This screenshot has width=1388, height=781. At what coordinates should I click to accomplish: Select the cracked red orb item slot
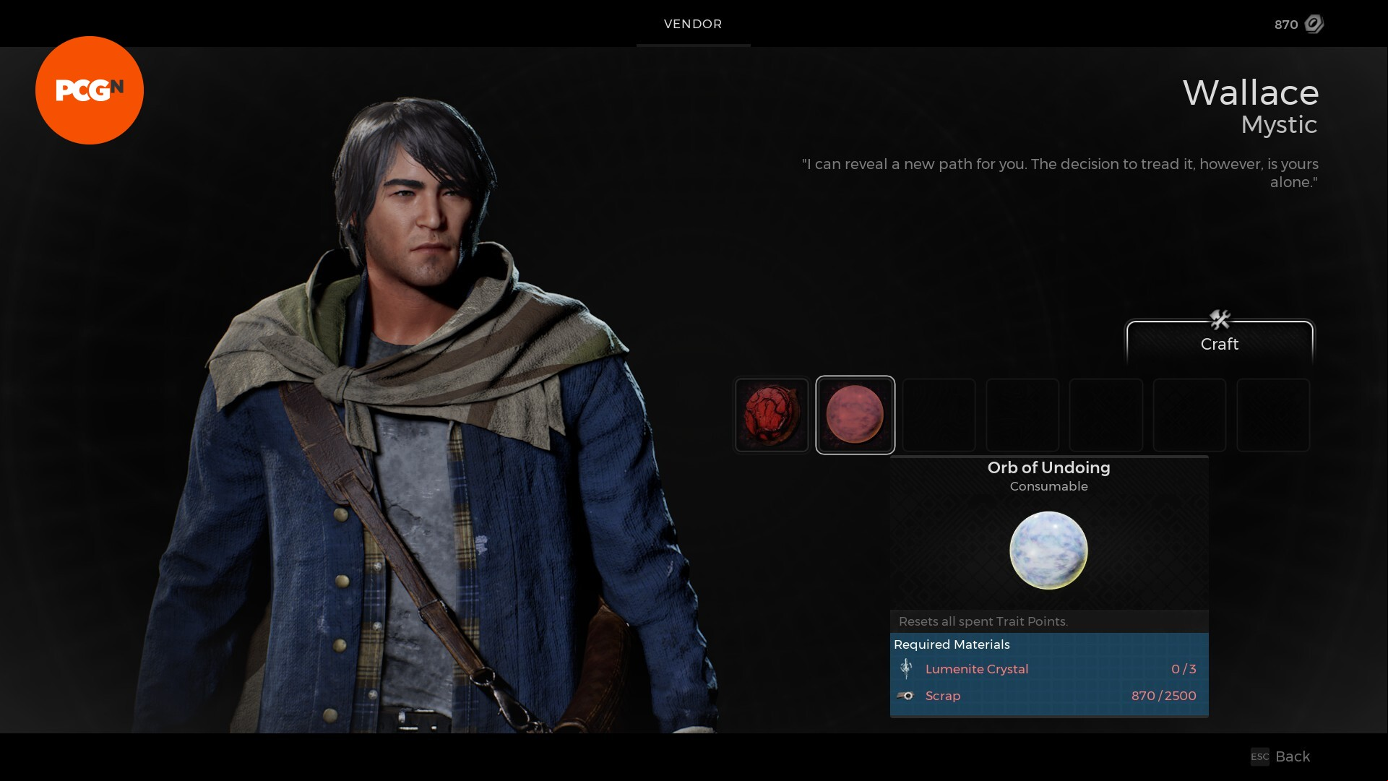click(x=772, y=415)
